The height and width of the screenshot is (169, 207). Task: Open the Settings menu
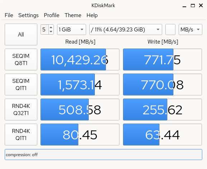28,15
